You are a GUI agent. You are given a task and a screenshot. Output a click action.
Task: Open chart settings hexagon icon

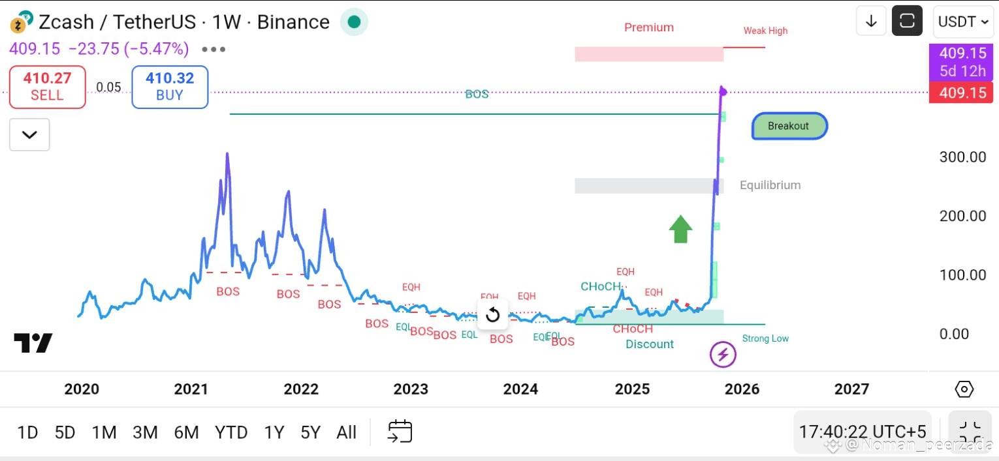point(964,389)
